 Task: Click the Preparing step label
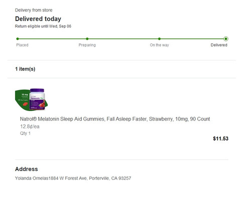pos(87,45)
